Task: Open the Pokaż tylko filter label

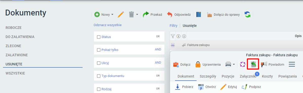Action: tap(110, 50)
